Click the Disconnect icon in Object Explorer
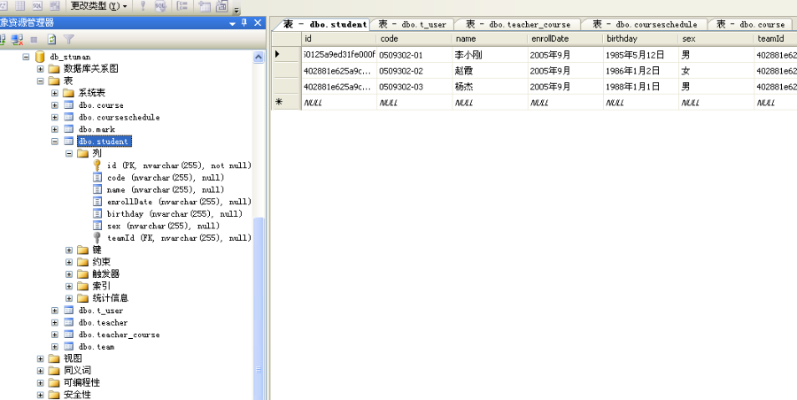The width and height of the screenshot is (797, 400). 18,39
